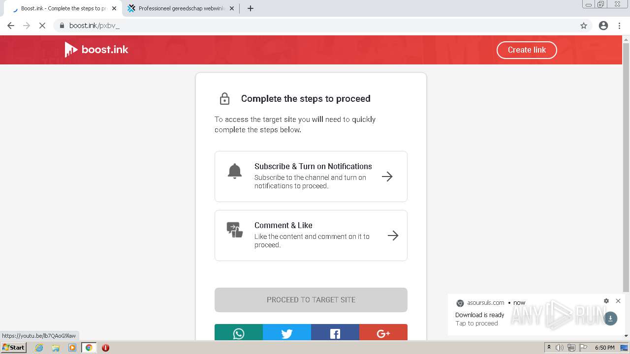This screenshot has width=630, height=354.
Task: Open Subscribe & Turn on Notifications step
Action: click(x=311, y=177)
